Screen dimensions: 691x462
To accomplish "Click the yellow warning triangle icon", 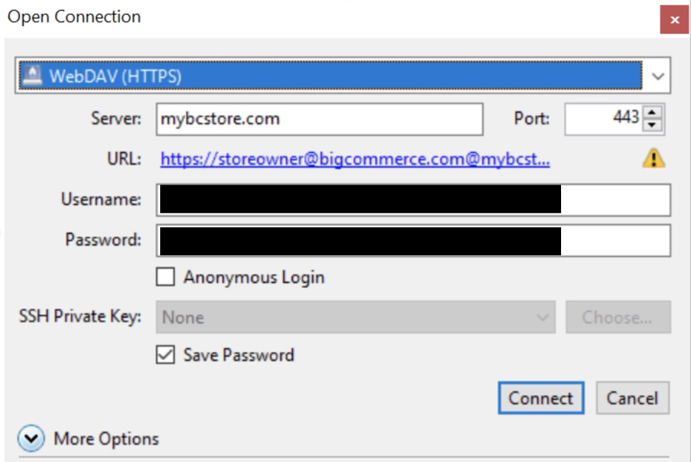I will (653, 158).
